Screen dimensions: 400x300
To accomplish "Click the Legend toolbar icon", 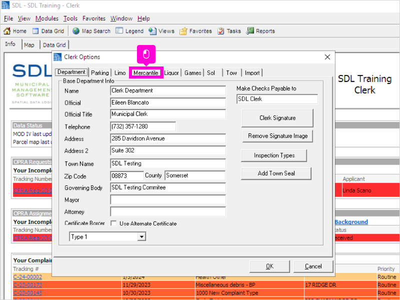I will (x=119, y=31).
